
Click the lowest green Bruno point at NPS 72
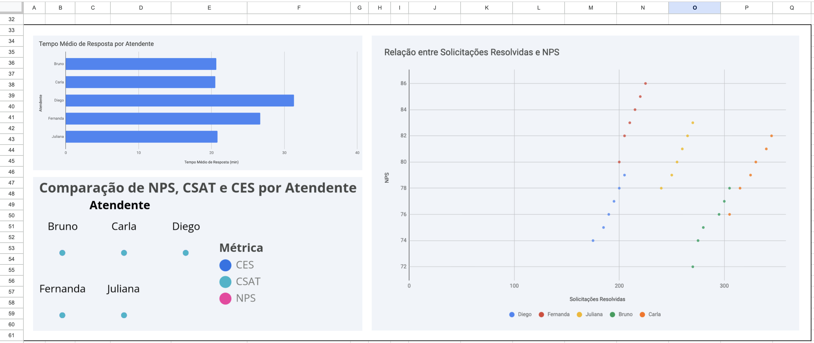pos(693,267)
